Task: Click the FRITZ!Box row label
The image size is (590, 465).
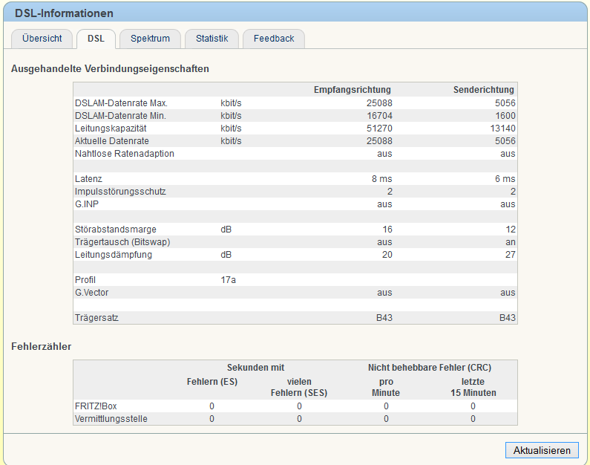Action: click(96, 406)
